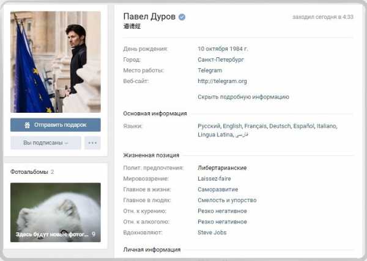The image size is (367, 261).
Task: Open the white fox photo album thumbnail
Action: pyautogui.click(x=56, y=212)
